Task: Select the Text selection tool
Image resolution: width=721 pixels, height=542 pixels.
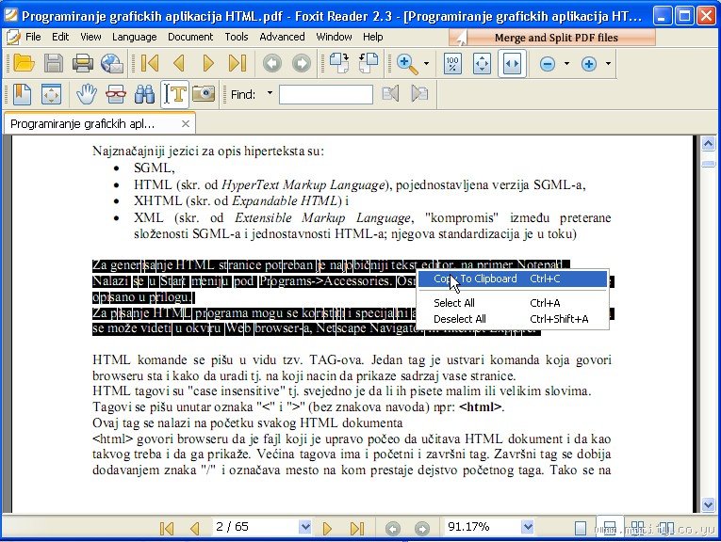Action: [x=174, y=94]
